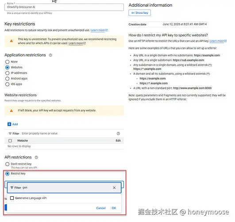
Task: Check the Generative Language API checkbox
Action: 12,198
